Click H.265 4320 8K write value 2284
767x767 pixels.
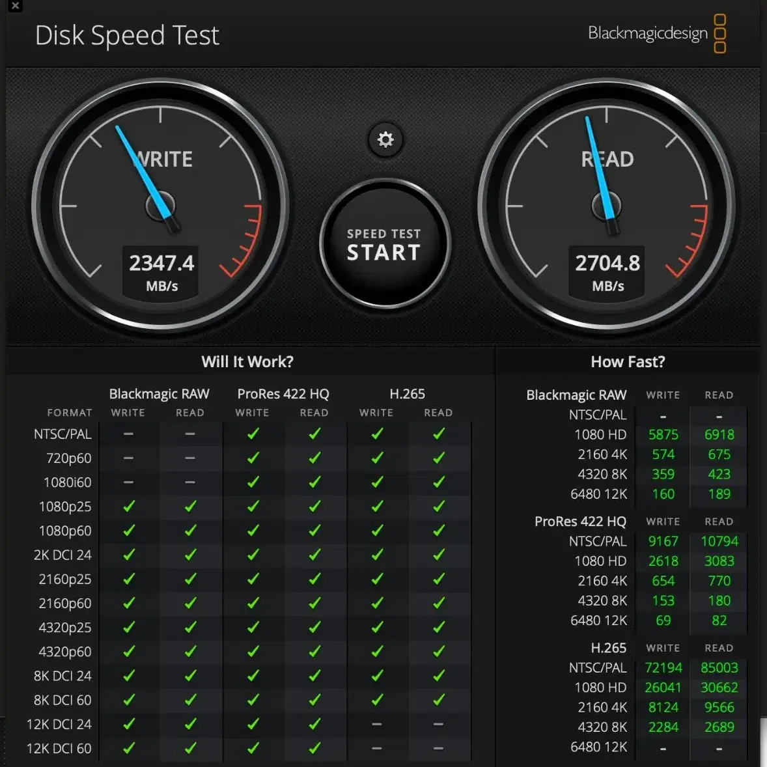tap(663, 727)
